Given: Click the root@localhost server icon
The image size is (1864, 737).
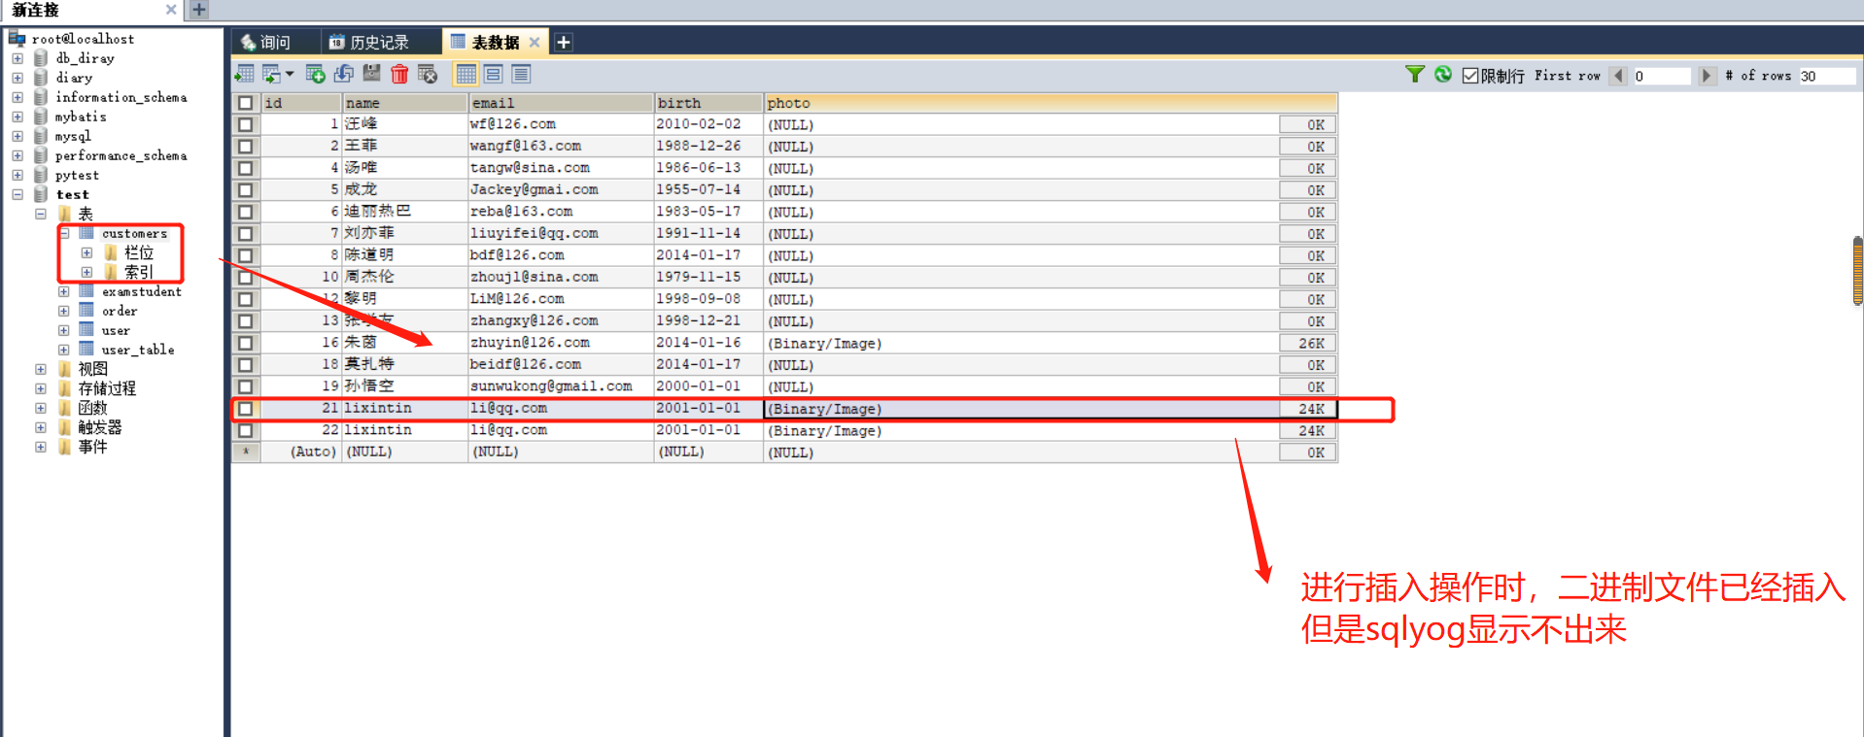Looking at the screenshot, I should click(x=17, y=38).
